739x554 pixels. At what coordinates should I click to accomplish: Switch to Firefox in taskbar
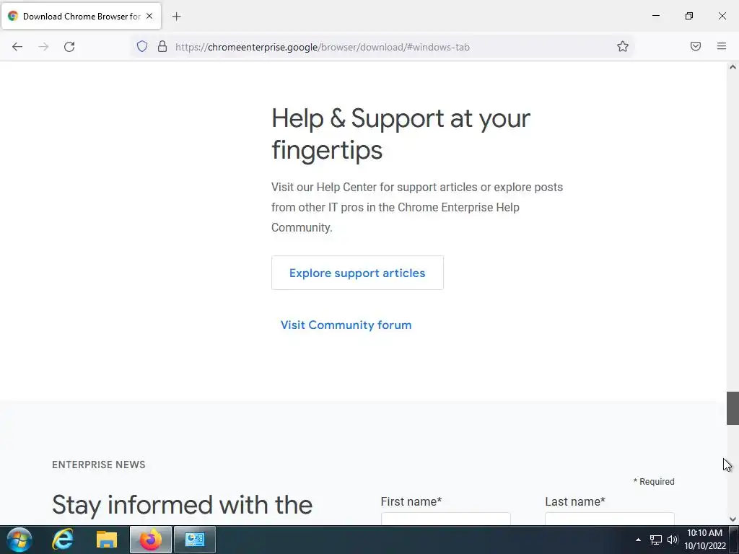[150, 540]
